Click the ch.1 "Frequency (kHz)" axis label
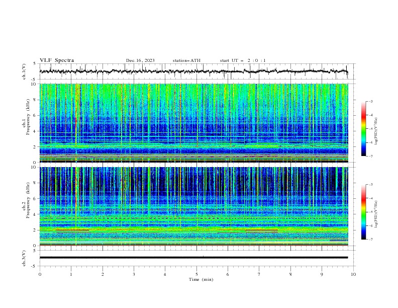398x308 pixels. point(28,117)
